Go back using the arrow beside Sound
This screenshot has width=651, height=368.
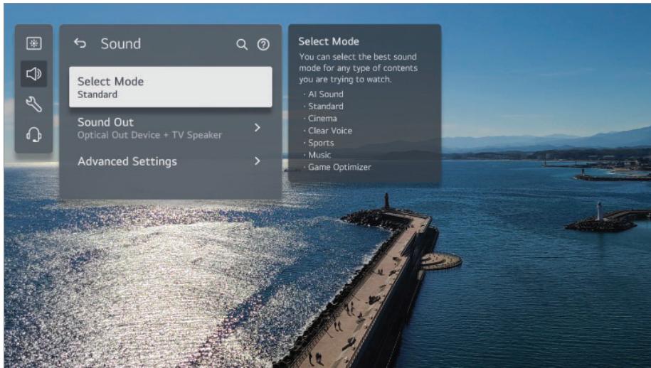80,44
